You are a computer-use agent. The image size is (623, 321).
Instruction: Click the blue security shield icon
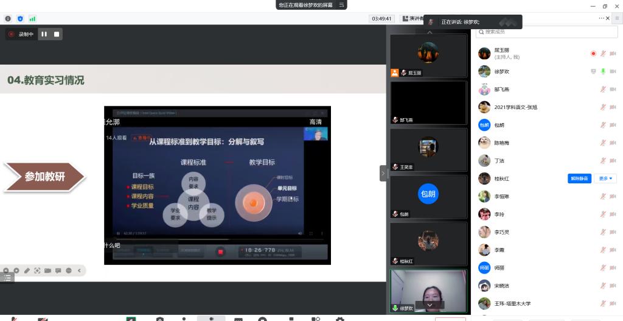pos(20,19)
